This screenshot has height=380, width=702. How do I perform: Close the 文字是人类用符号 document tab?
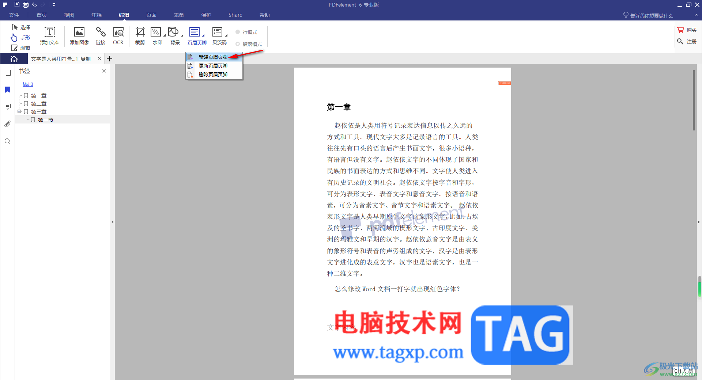(99, 59)
